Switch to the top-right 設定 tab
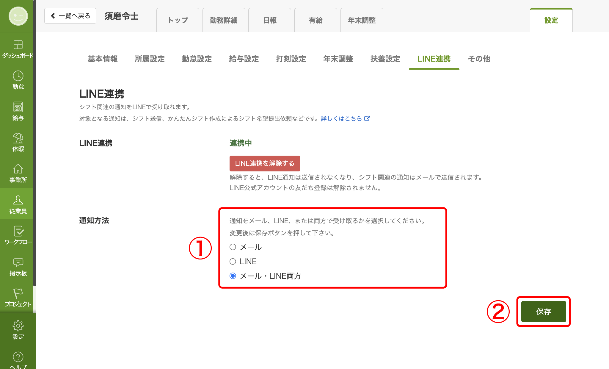Screen dimensions: 609x369 (551, 20)
